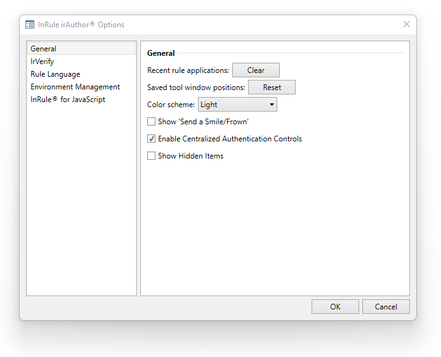Reset saved tool window positions
441x357 pixels.
click(x=272, y=88)
